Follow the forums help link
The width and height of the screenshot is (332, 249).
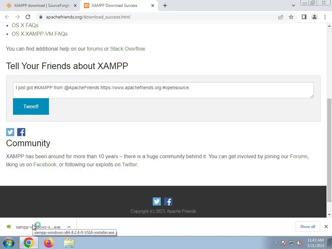point(95,49)
